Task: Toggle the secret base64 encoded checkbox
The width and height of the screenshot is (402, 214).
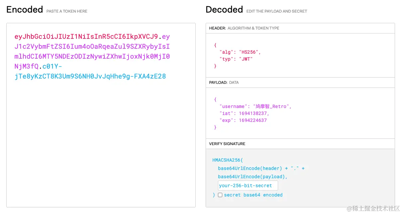Action: point(220,195)
